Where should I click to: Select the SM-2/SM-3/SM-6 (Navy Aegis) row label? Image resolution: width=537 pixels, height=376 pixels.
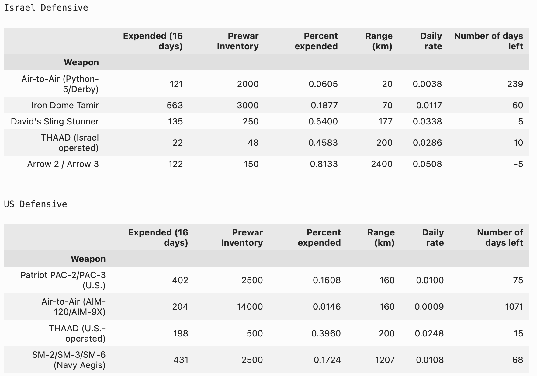pos(69,360)
